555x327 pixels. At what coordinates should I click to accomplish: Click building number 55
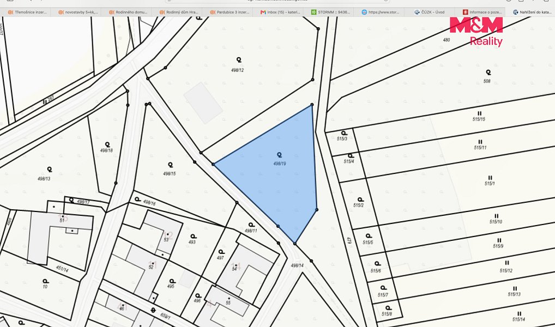tap(228, 303)
